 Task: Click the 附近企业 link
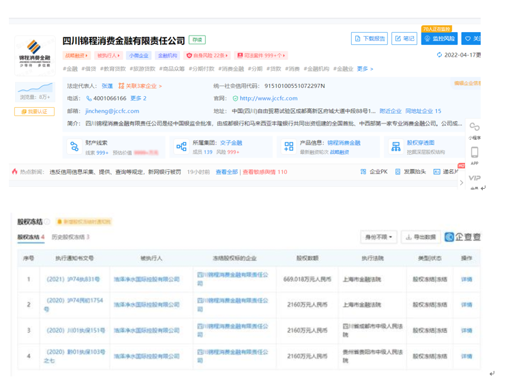(390, 111)
